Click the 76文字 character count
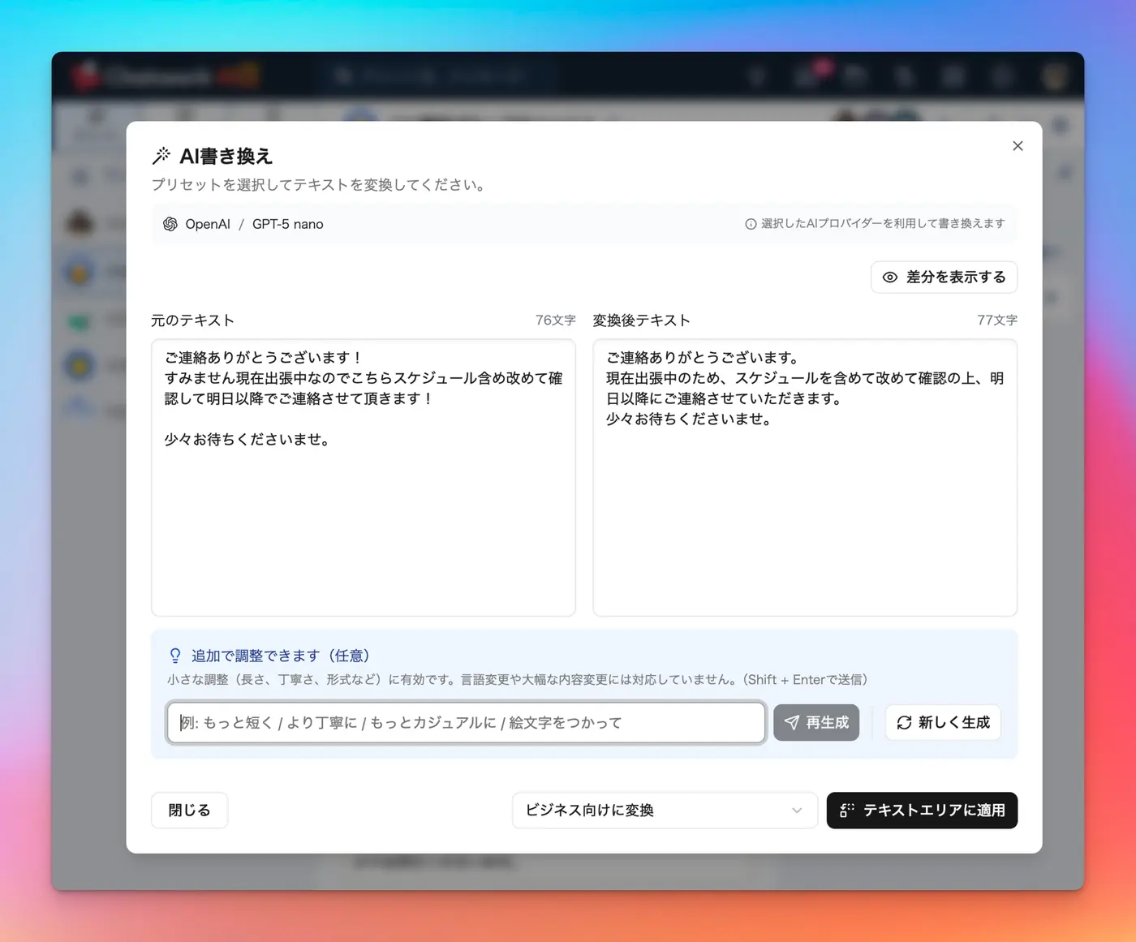Image resolution: width=1136 pixels, height=942 pixels. pyautogui.click(x=555, y=320)
